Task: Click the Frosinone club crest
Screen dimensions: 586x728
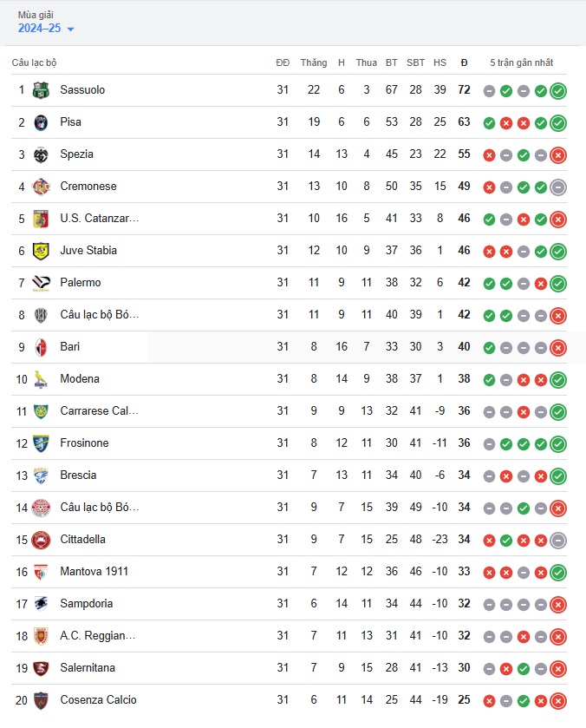Action: tap(41, 443)
